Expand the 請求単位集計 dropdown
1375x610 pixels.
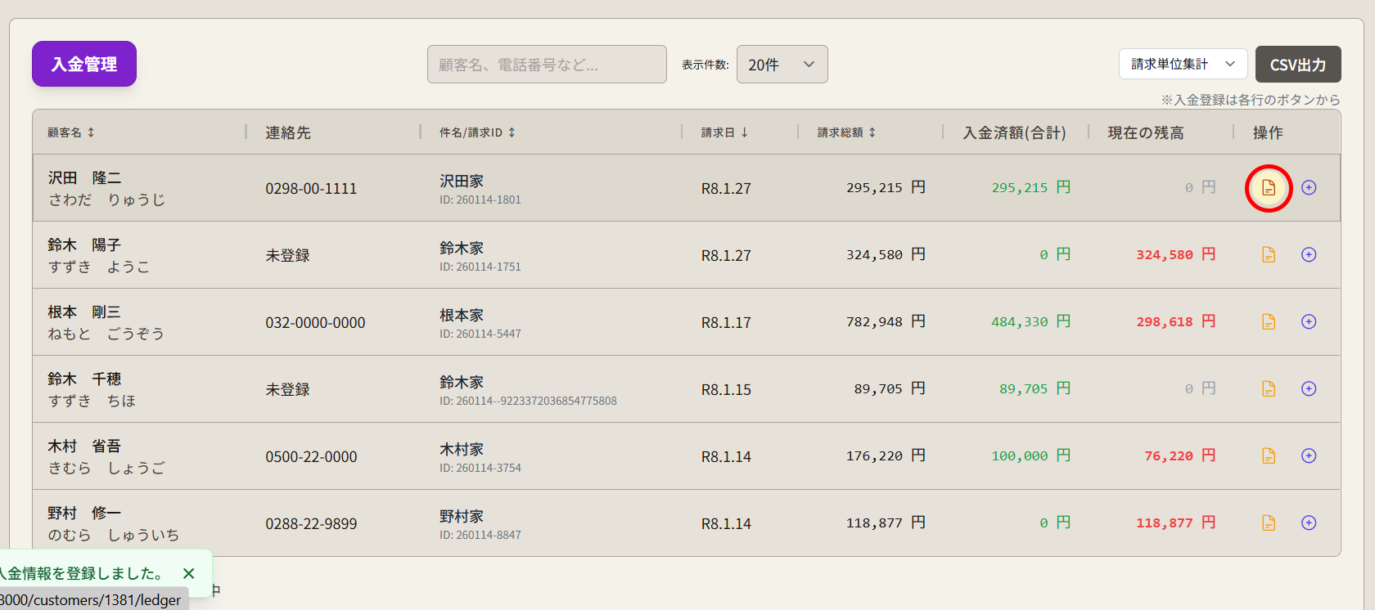point(1183,64)
